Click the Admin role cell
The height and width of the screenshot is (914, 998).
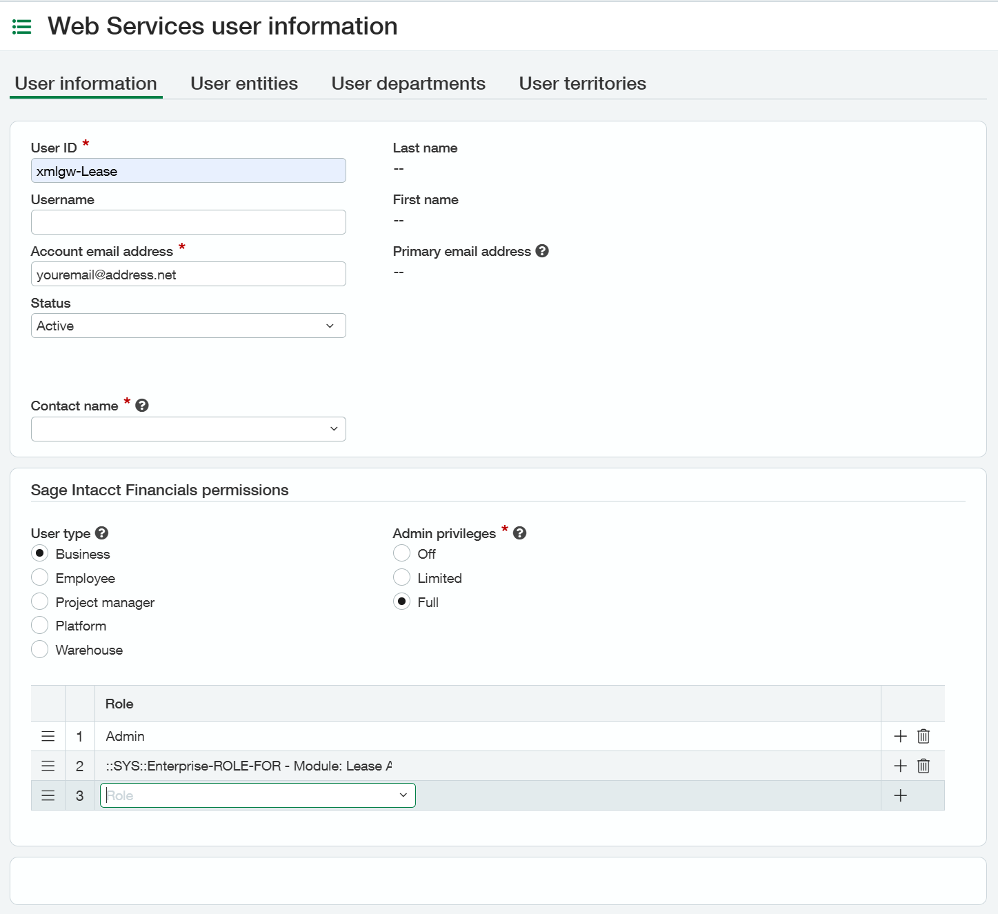(x=488, y=736)
